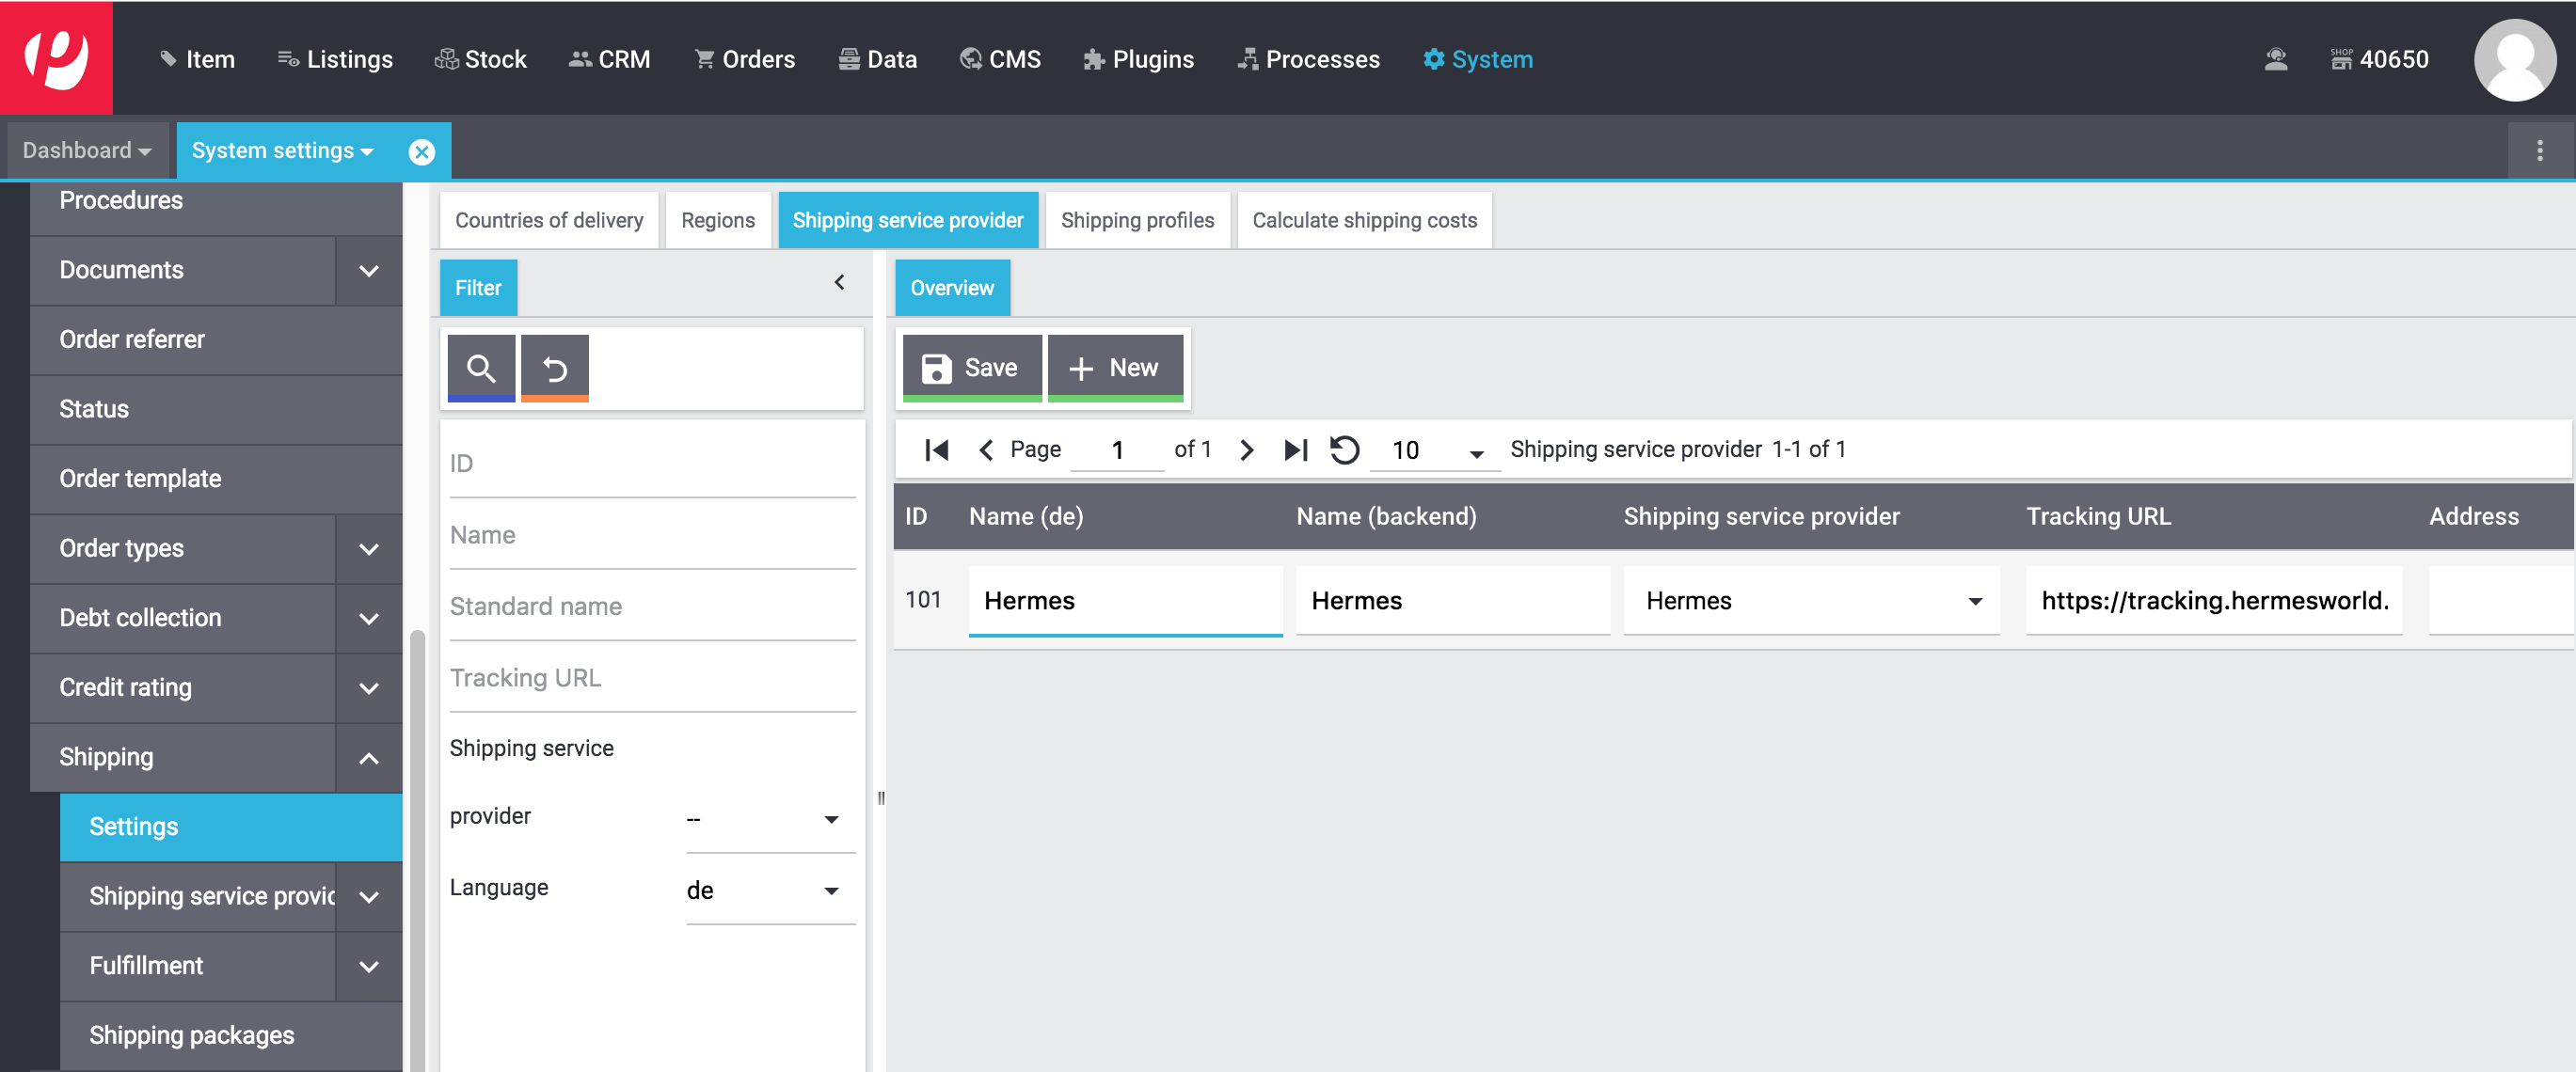This screenshot has height=1072, width=2576.
Task: Click the page number field
Action: point(1117,450)
